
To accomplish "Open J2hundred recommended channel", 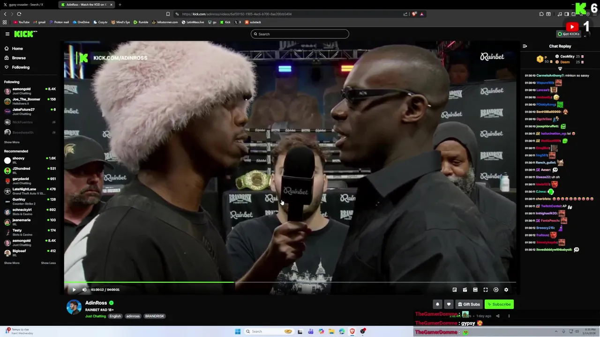I will 30,170.
